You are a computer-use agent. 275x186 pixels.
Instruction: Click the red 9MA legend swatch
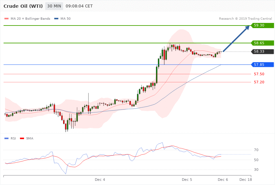[22, 139]
